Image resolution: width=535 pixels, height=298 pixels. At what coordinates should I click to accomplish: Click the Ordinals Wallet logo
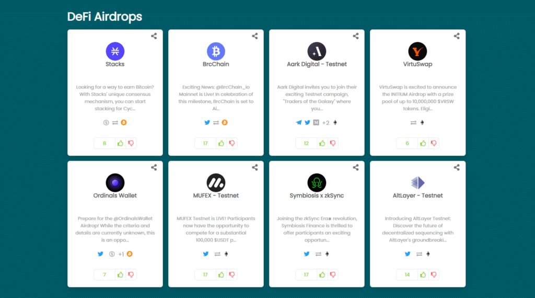[115, 182]
